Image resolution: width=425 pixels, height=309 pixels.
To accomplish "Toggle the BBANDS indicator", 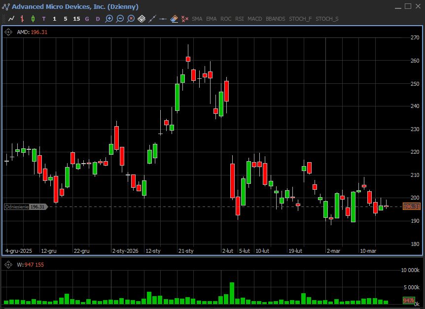I will coord(275,19).
